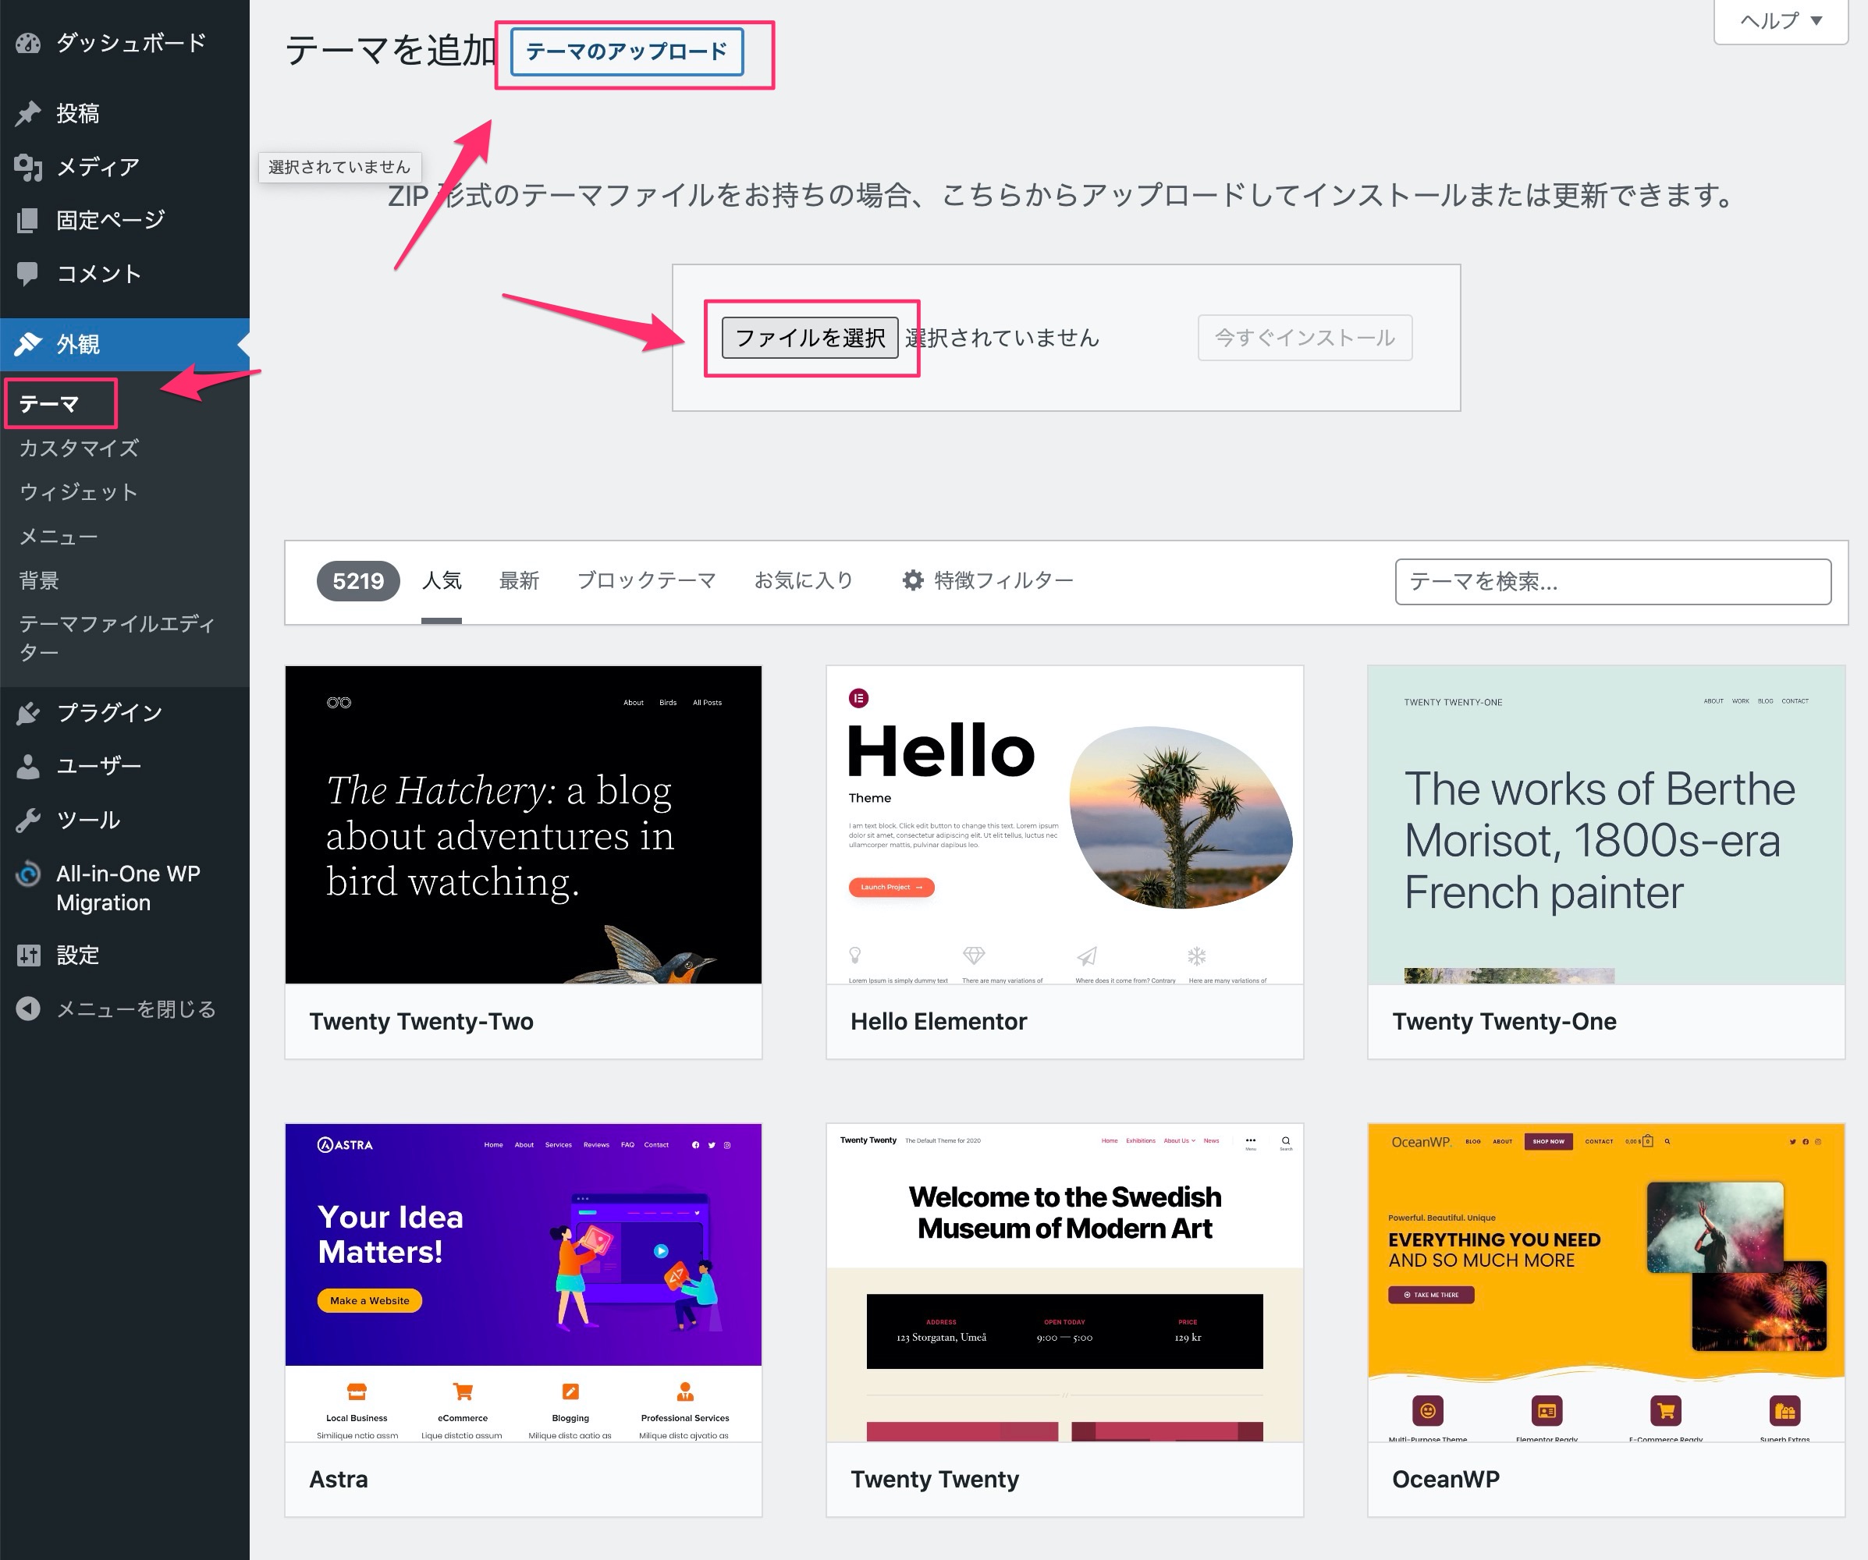Image resolution: width=1868 pixels, height=1560 pixels.
Task: Open the プラグイン menu item
Action: [x=125, y=712]
